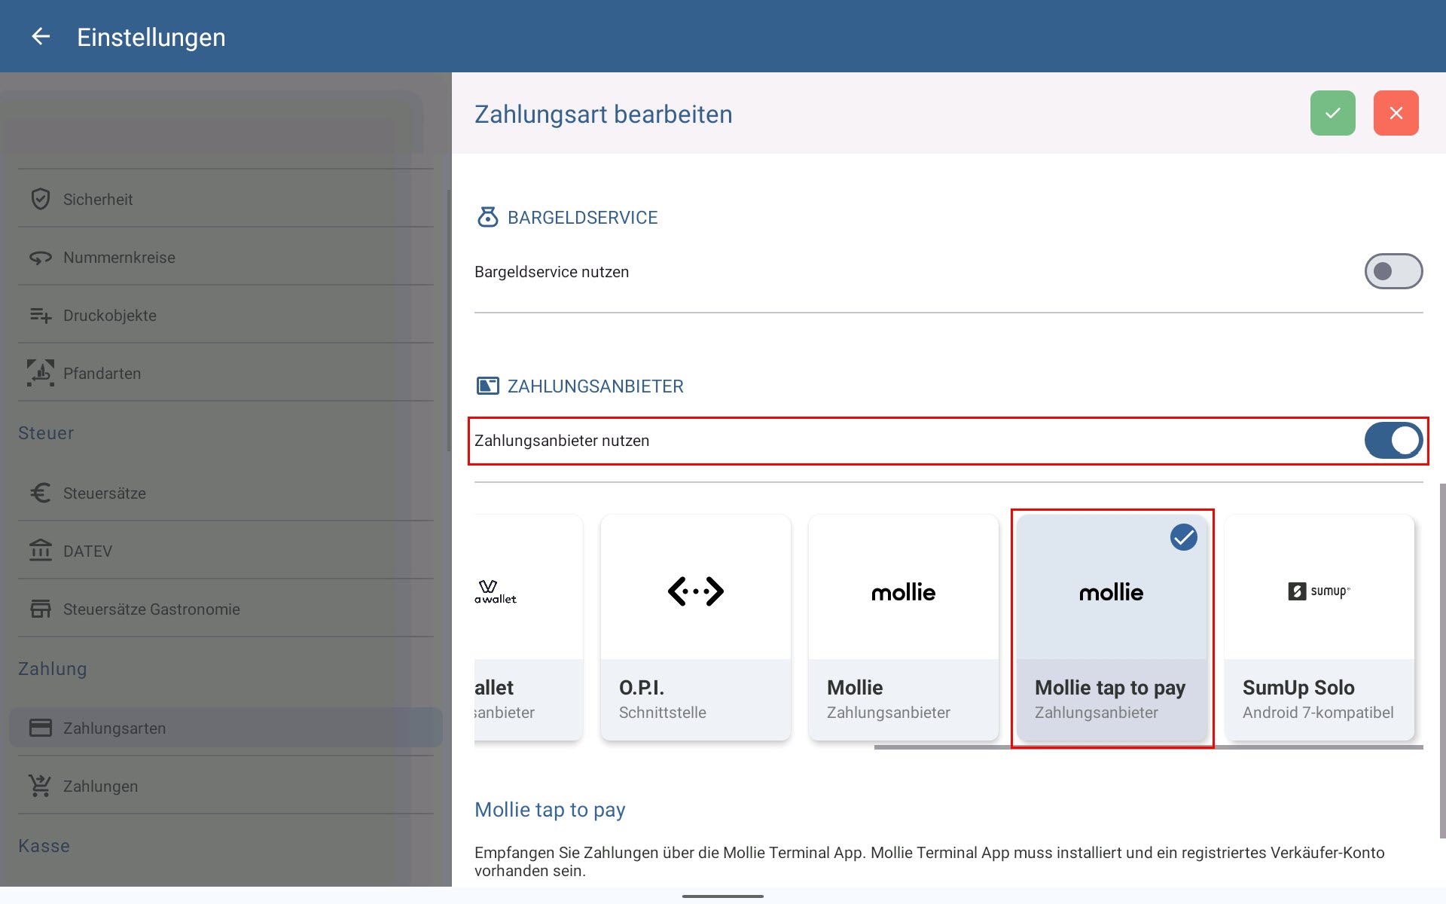1446x904 pixels.
Task: Discard changes with the red X button
Action: [1396, 113]
